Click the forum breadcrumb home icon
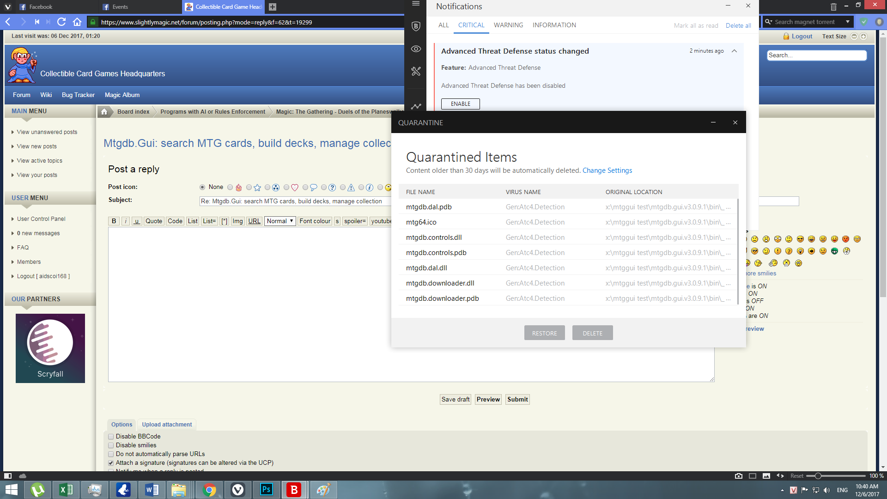887x499 pixels. [x=104, y=111]
